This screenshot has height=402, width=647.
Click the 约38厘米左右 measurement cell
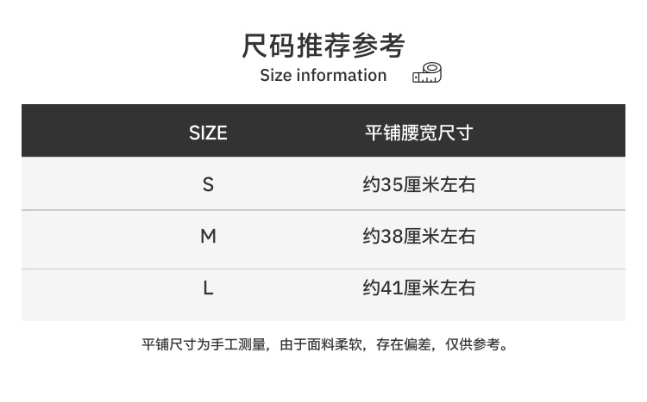pyautogui.click(x=418, y=236)
